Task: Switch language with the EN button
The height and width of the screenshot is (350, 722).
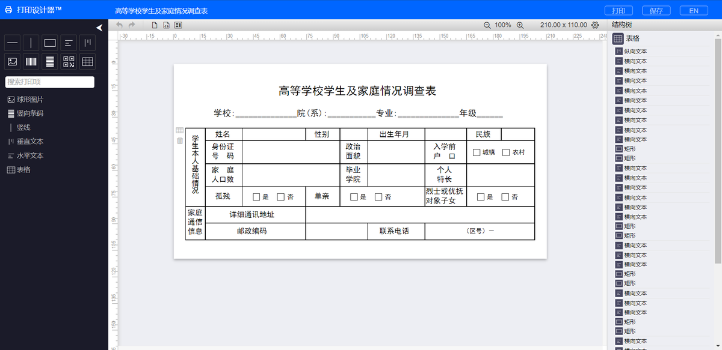Action: coord(694,11)
